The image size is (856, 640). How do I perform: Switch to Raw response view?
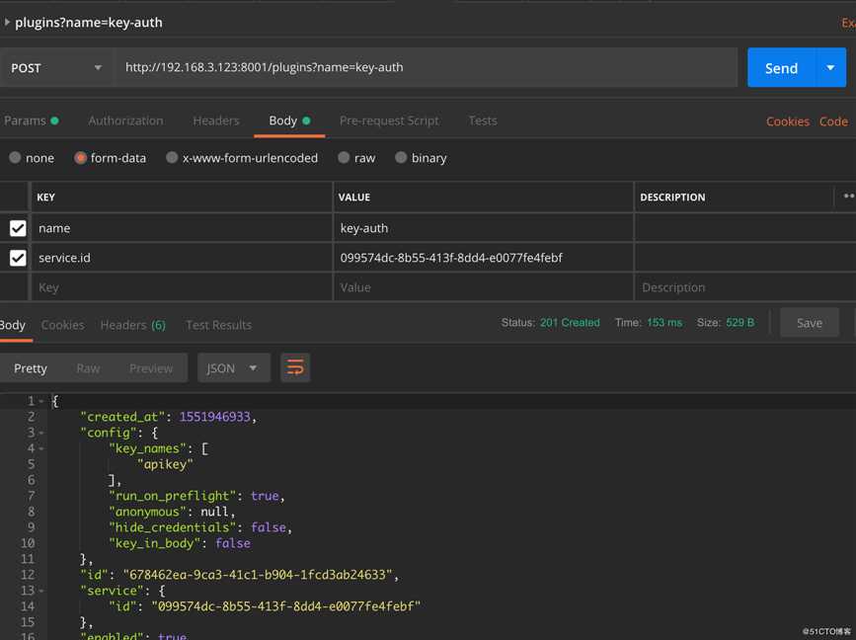click(x=88, y=368)
